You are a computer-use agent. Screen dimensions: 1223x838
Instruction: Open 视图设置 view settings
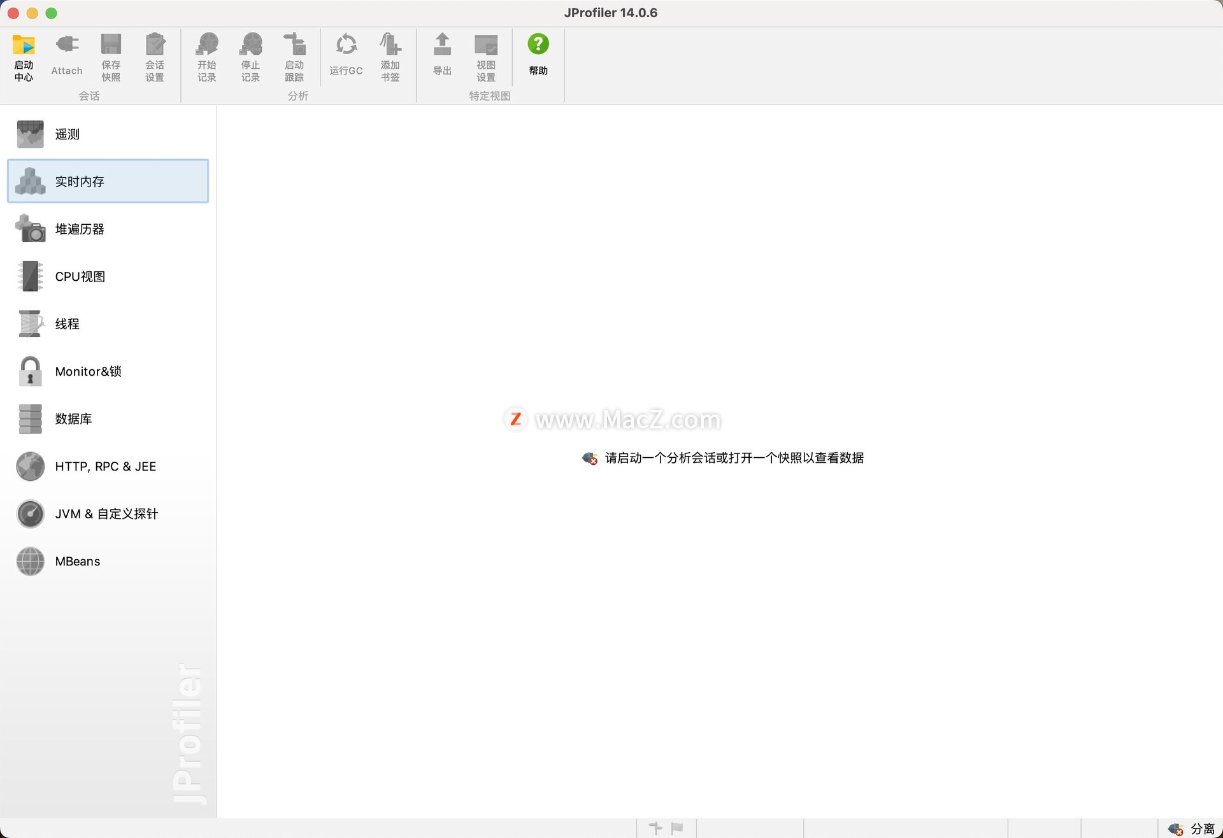click(x=486, y=57)
